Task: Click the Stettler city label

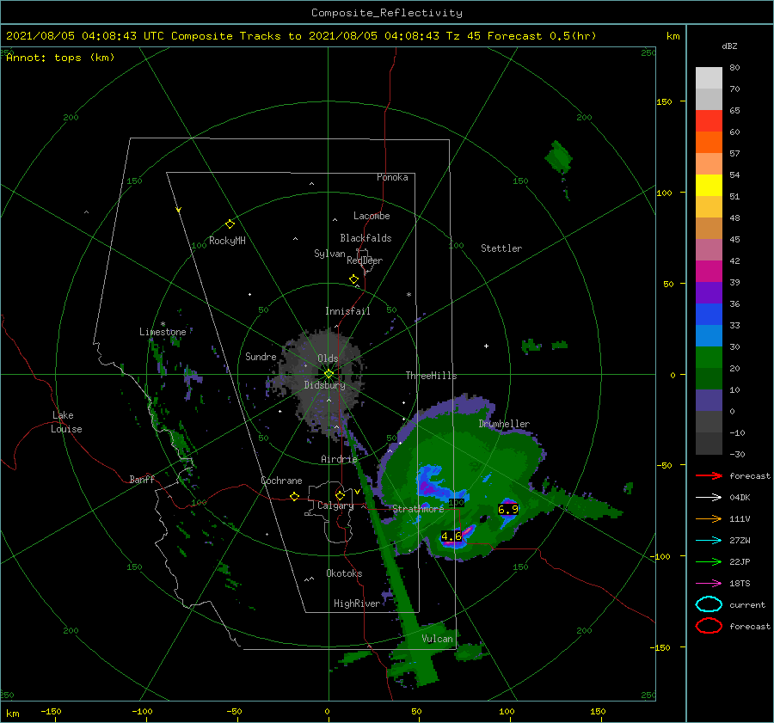Action: point(501,248)
